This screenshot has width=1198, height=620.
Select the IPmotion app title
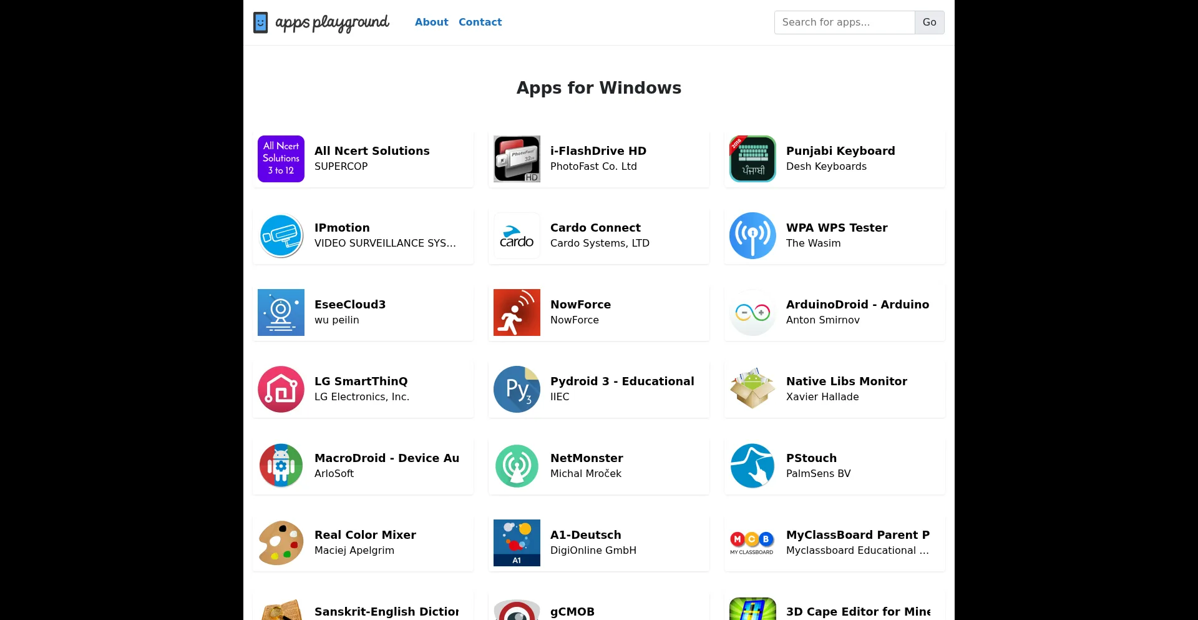point(342,228)
